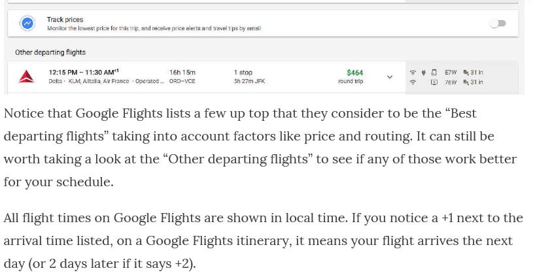Click the Wi-Fi icon in the 76W row
This screenshot has width=533, height=279.
413,82
